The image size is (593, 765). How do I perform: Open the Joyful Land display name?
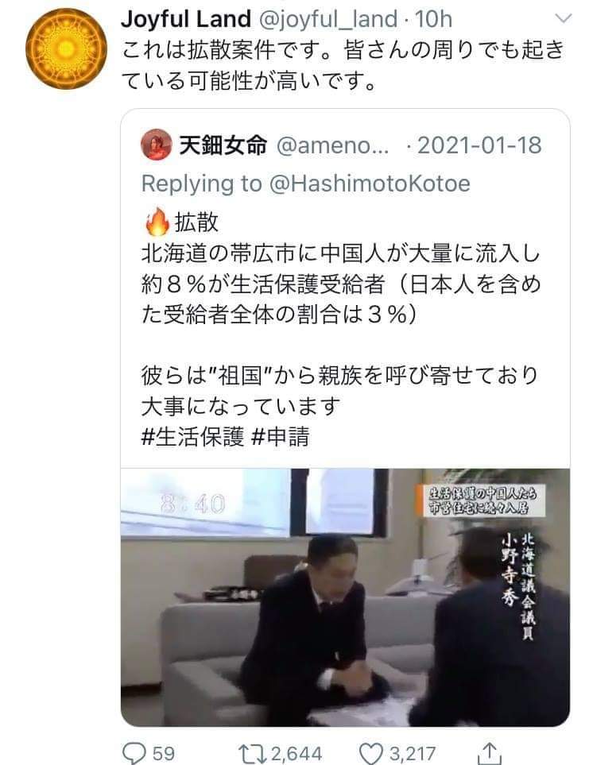point(186,20)
